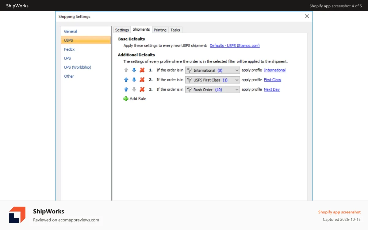
Task: Click the Additional Defaults heading
Action: tap(136, 55)
